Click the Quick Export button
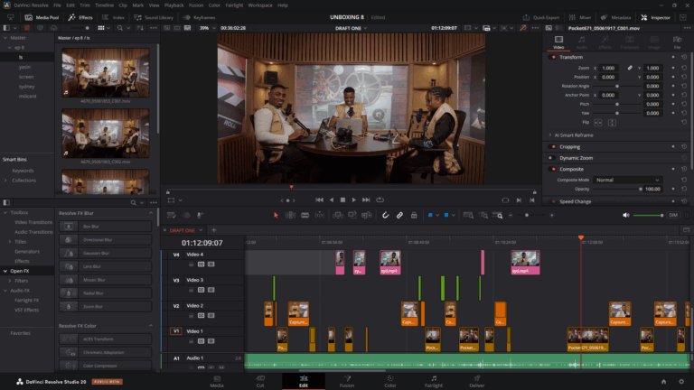This screenshot has width=694, height=390. point(541,17)
